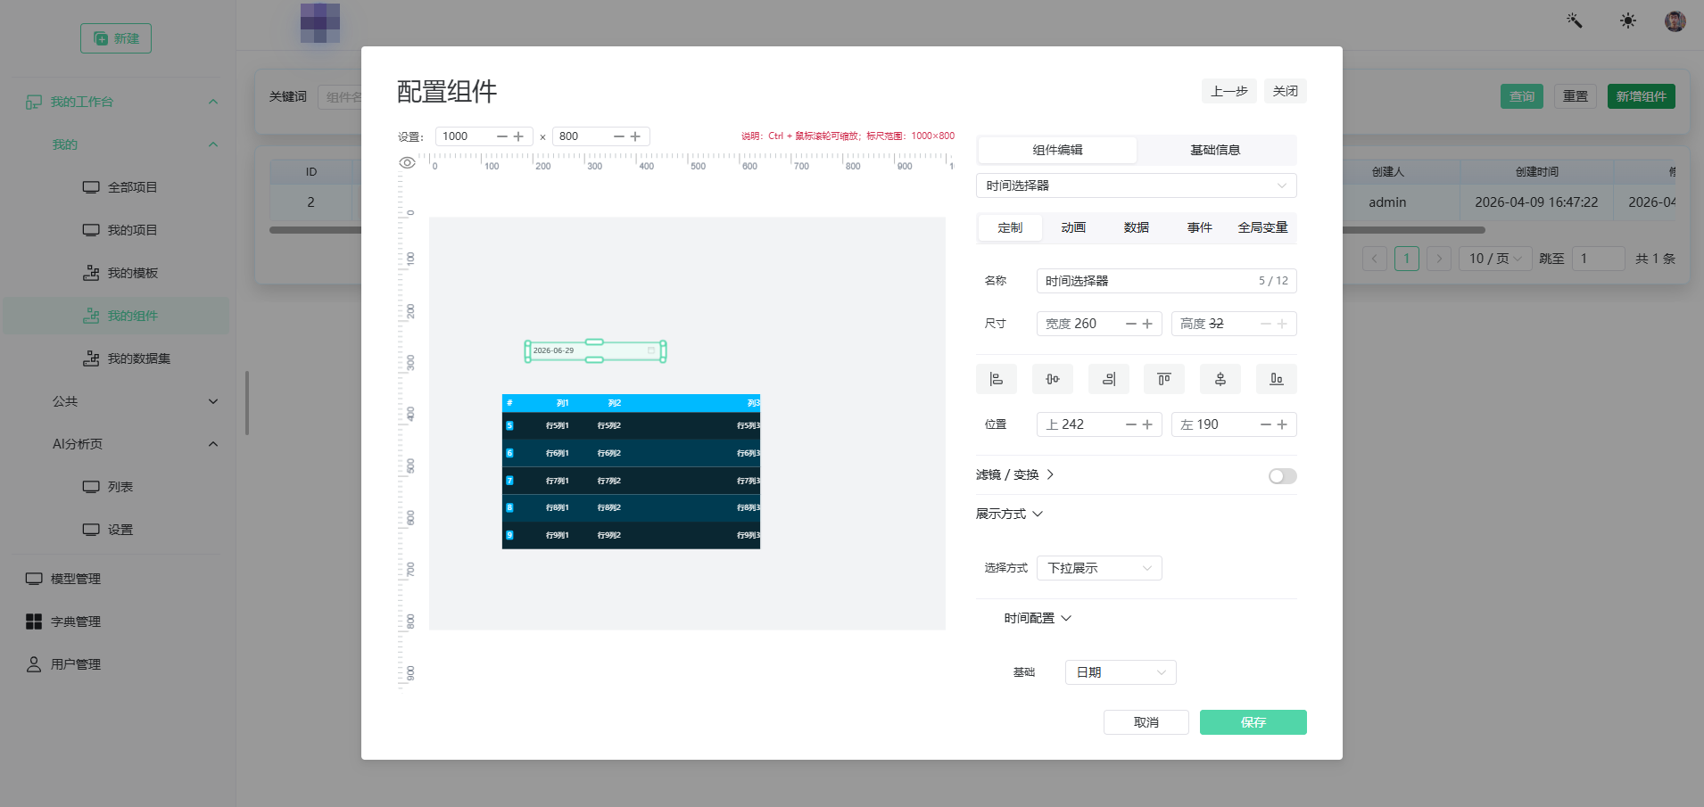
Task: Increase 上 242 position with plus
Action: [x=1147, y=424]
